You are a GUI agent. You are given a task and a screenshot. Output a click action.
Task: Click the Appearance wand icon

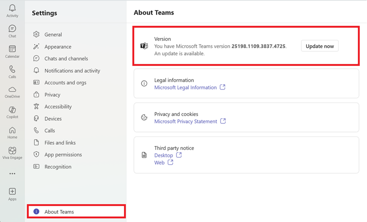[x=36, y=46]
